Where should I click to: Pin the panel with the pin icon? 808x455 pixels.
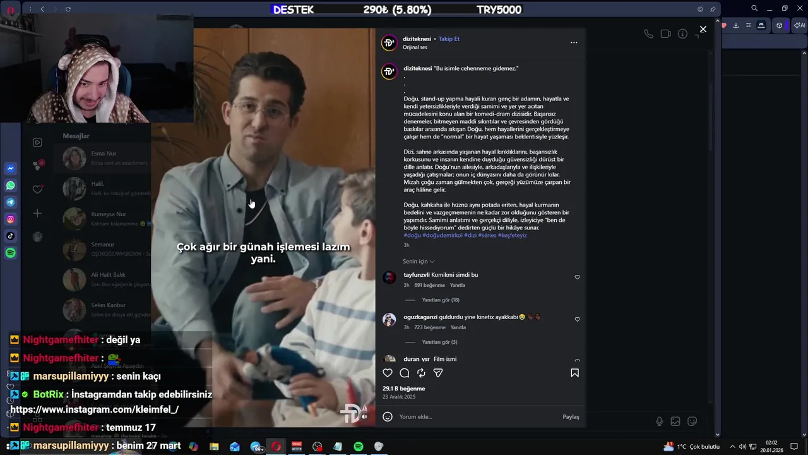point(713,9)
